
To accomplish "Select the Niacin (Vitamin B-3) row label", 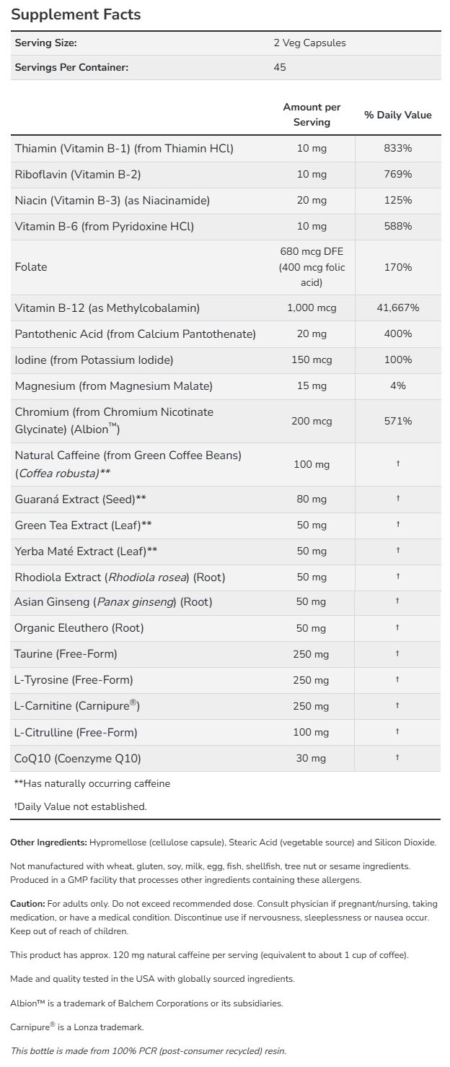I will point(112,201).
